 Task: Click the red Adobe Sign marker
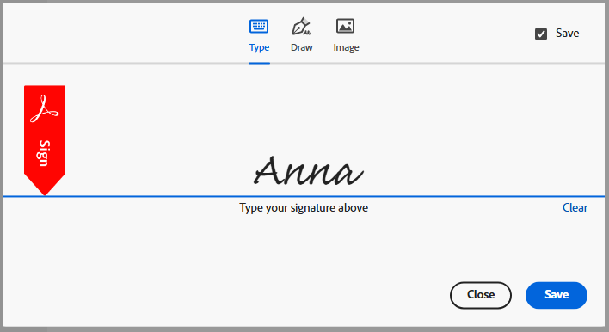pos(45,140)
